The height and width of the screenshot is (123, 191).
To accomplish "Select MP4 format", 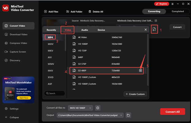I will tap(50, 38).
